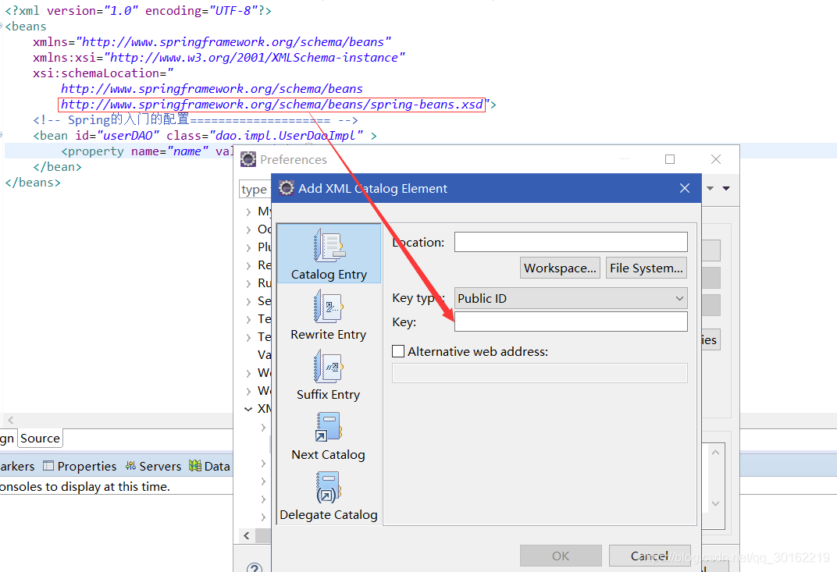
Task: Click the Preferences filter text field
Action: [x=255, y=189]
